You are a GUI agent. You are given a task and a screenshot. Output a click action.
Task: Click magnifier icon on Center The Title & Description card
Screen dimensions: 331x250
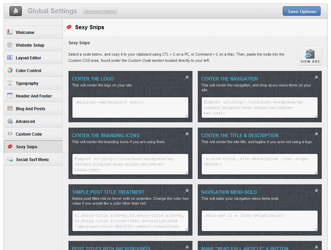click(x=316, y=134)
